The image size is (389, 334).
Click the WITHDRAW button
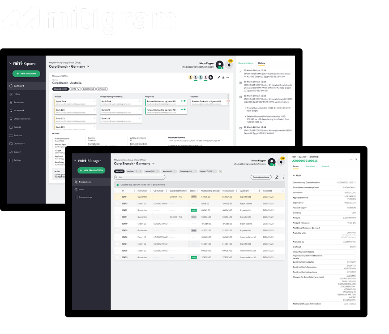point(102,89)
